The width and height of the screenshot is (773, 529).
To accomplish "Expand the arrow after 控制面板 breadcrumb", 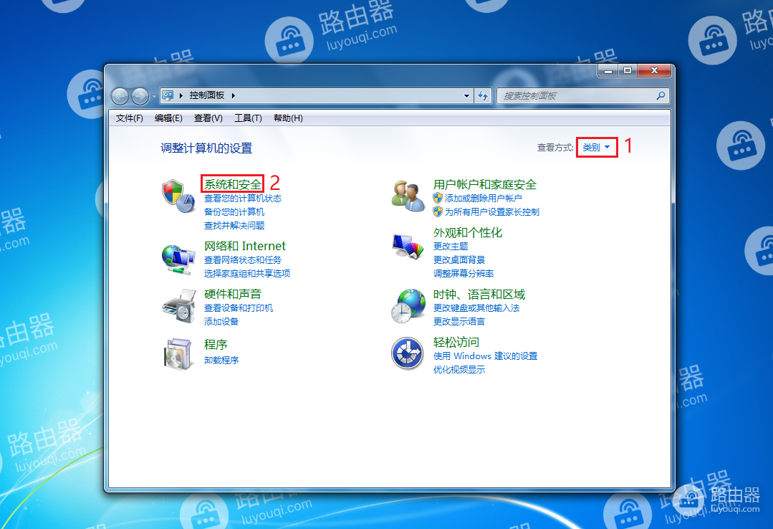I will click(x=233, y=96).
